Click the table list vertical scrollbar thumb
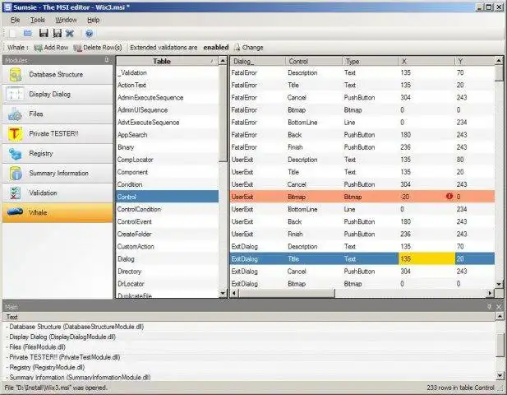The width and height of the screenshot is (507, 395). point(223,114)
